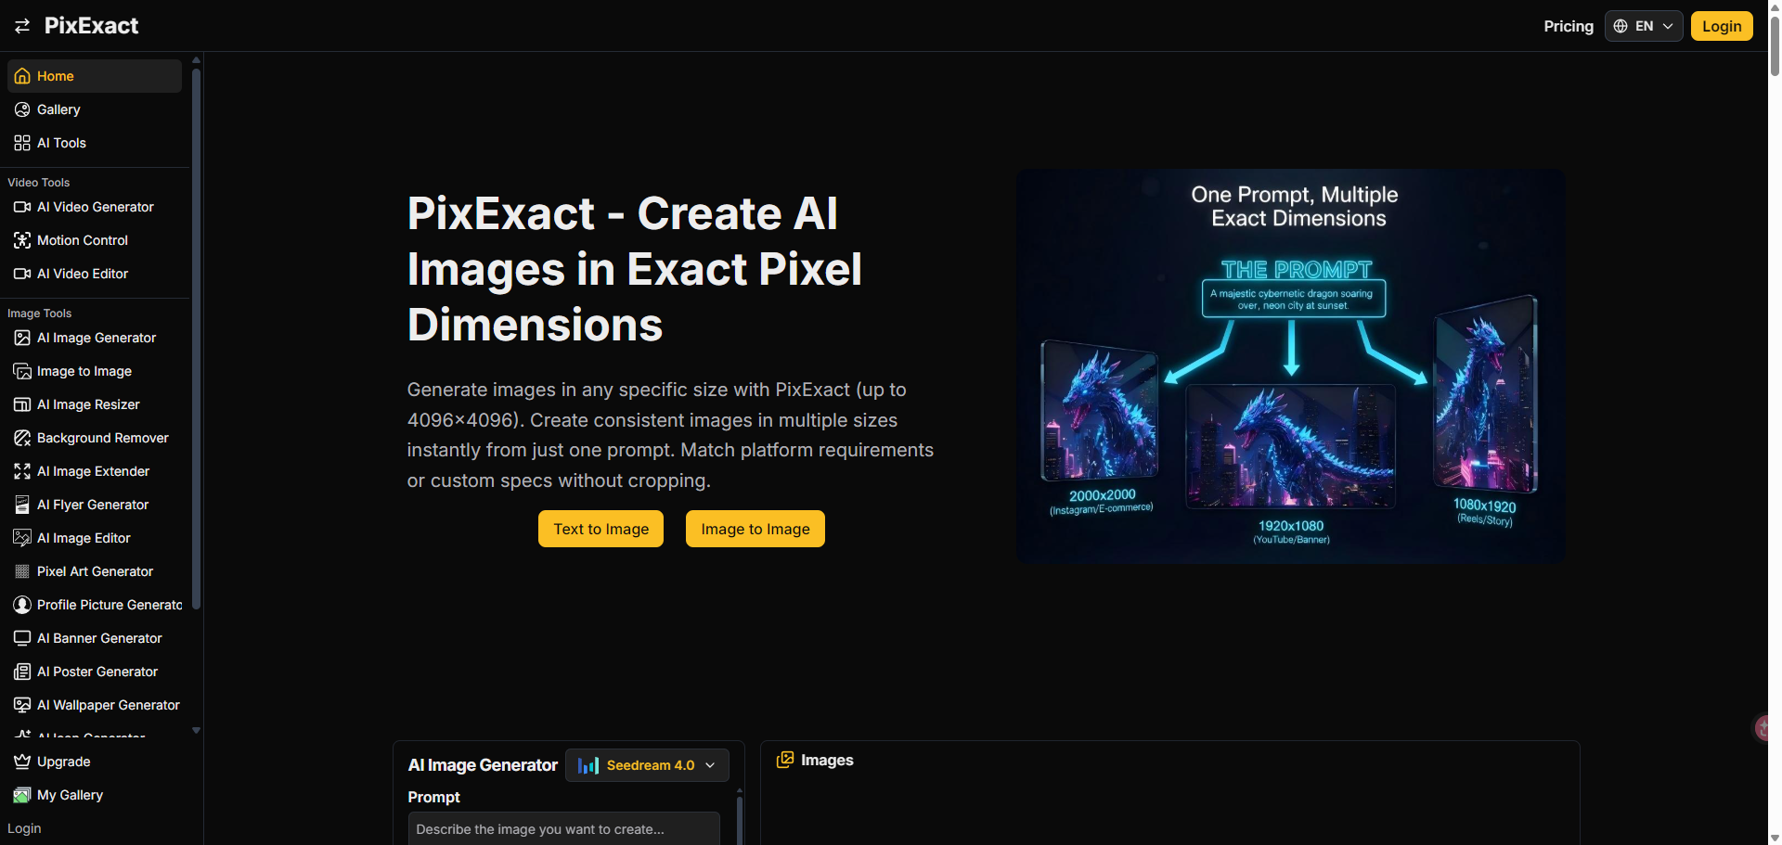
Task: Open AI Image Extender expand icon
Action: tap(22, 471)
